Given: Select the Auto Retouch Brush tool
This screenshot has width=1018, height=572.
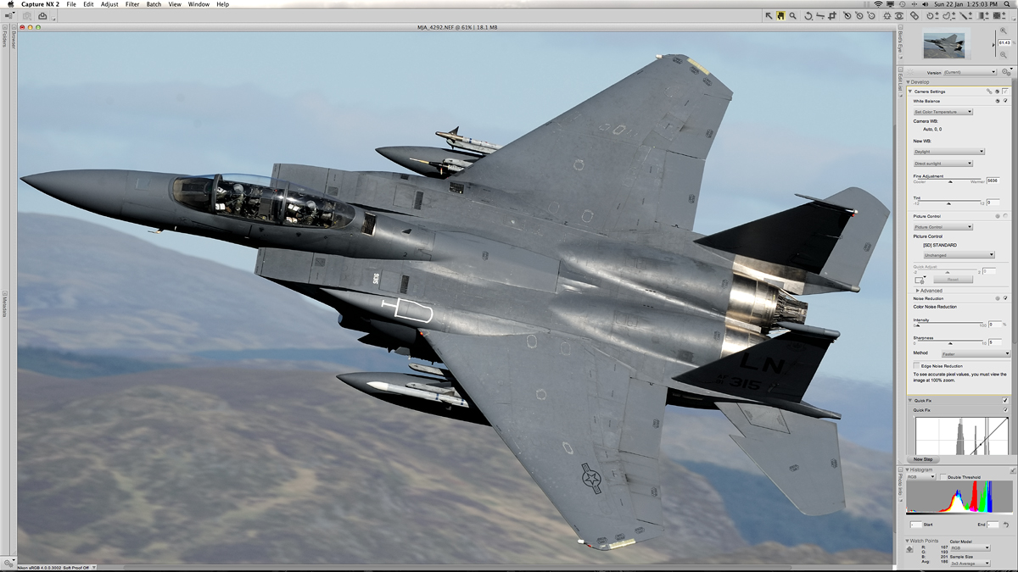Looking at the screenshot, I should (x=915, y=16).
